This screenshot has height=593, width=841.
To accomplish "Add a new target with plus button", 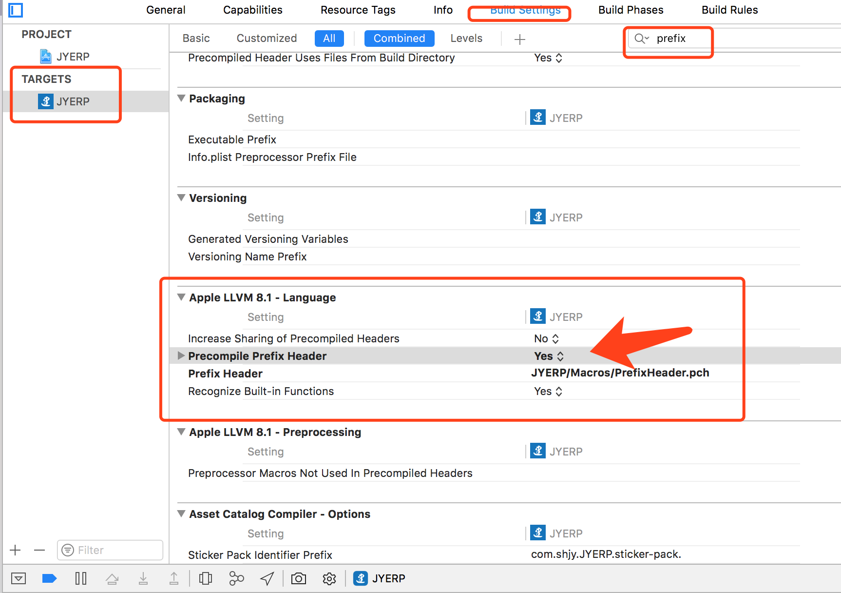I will point(15,550).
